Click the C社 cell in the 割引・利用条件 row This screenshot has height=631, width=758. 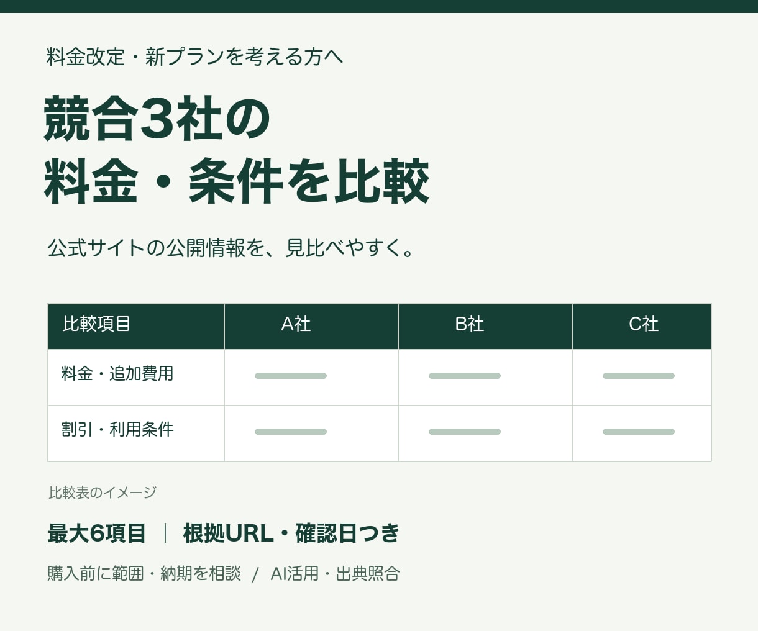tap(642, 434)
